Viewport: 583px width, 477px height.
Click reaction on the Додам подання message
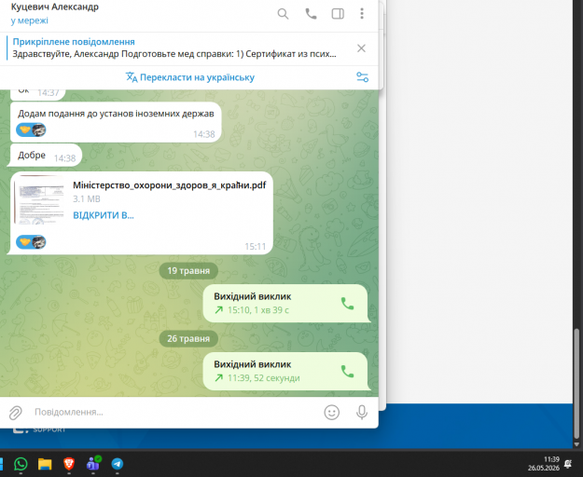[31, 129]
